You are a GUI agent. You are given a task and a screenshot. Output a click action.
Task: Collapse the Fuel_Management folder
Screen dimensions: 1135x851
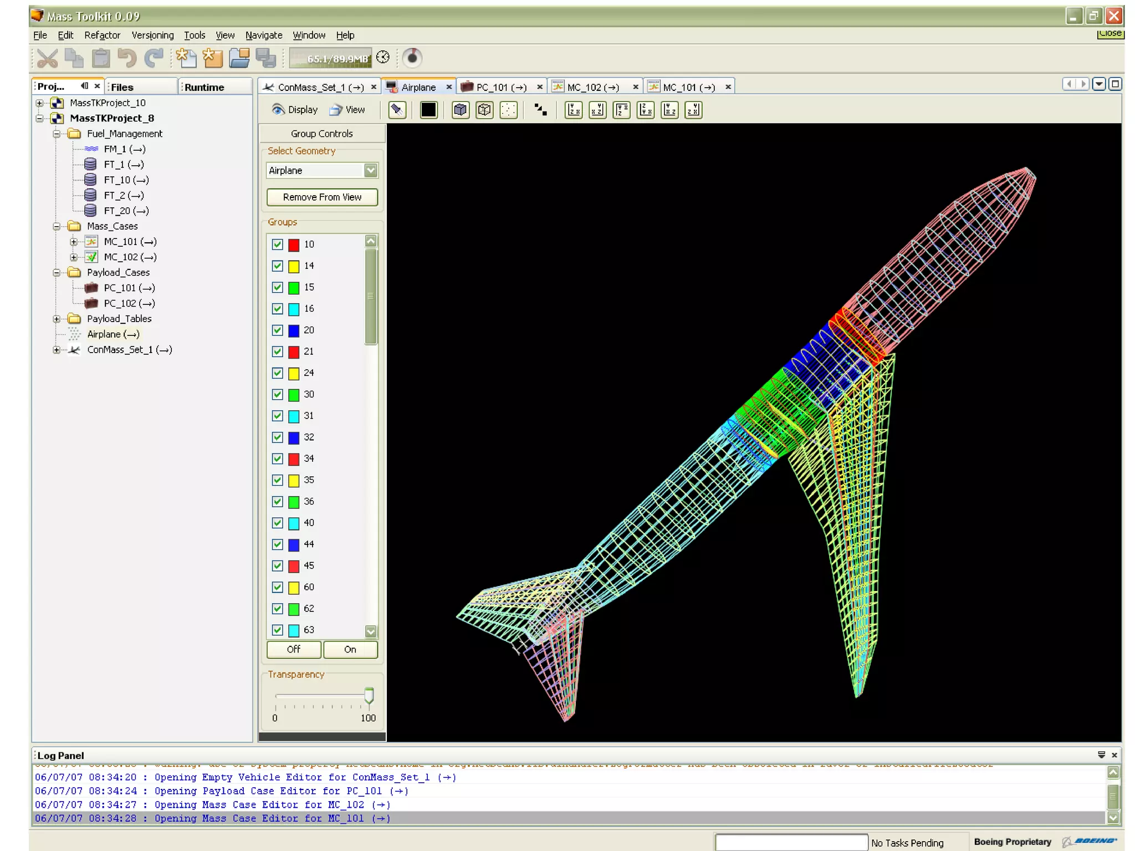tap(57, 134)
